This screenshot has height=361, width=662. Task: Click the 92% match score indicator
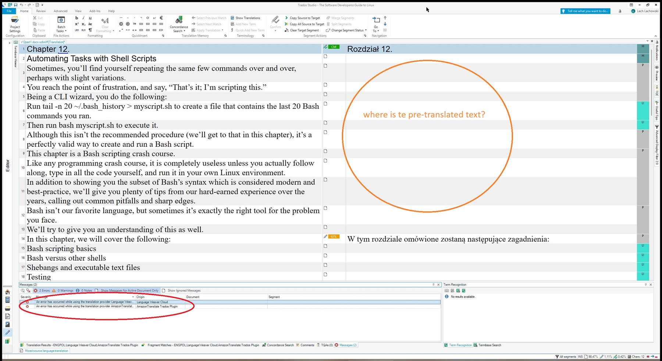point(333,237)
